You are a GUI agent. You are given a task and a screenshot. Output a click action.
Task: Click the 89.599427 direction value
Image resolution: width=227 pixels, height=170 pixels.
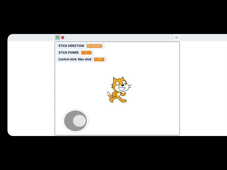tap(94, 46)
